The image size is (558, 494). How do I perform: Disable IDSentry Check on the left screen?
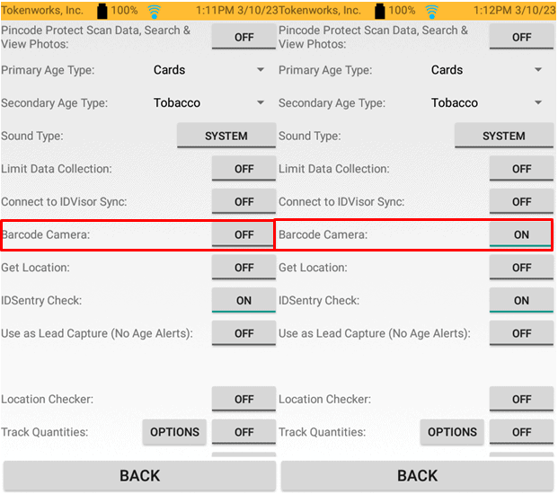click(244, 300)
